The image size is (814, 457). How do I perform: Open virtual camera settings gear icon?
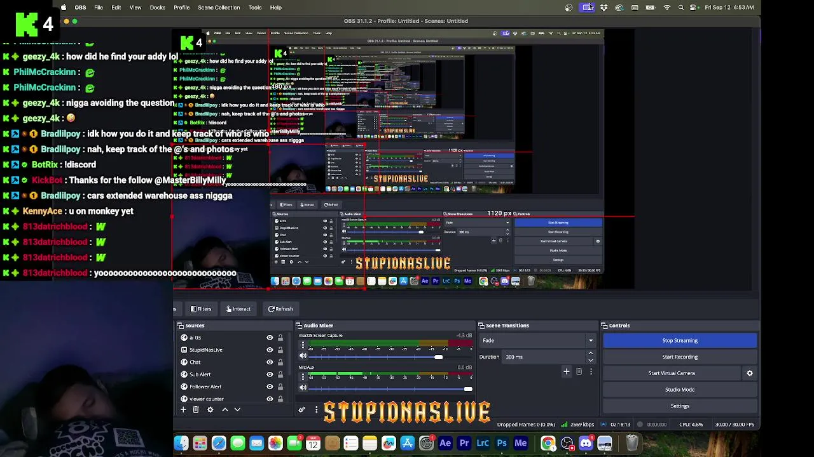click(x=750, y=373)
